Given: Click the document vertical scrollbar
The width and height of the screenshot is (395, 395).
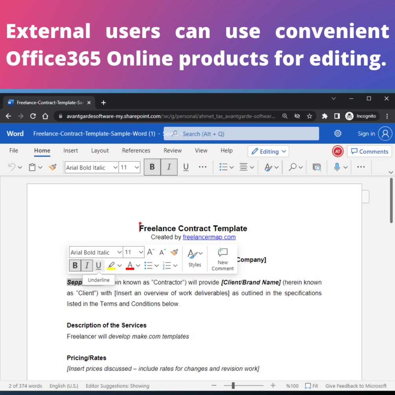Looking at the screenshot, I should pos(391,200).
